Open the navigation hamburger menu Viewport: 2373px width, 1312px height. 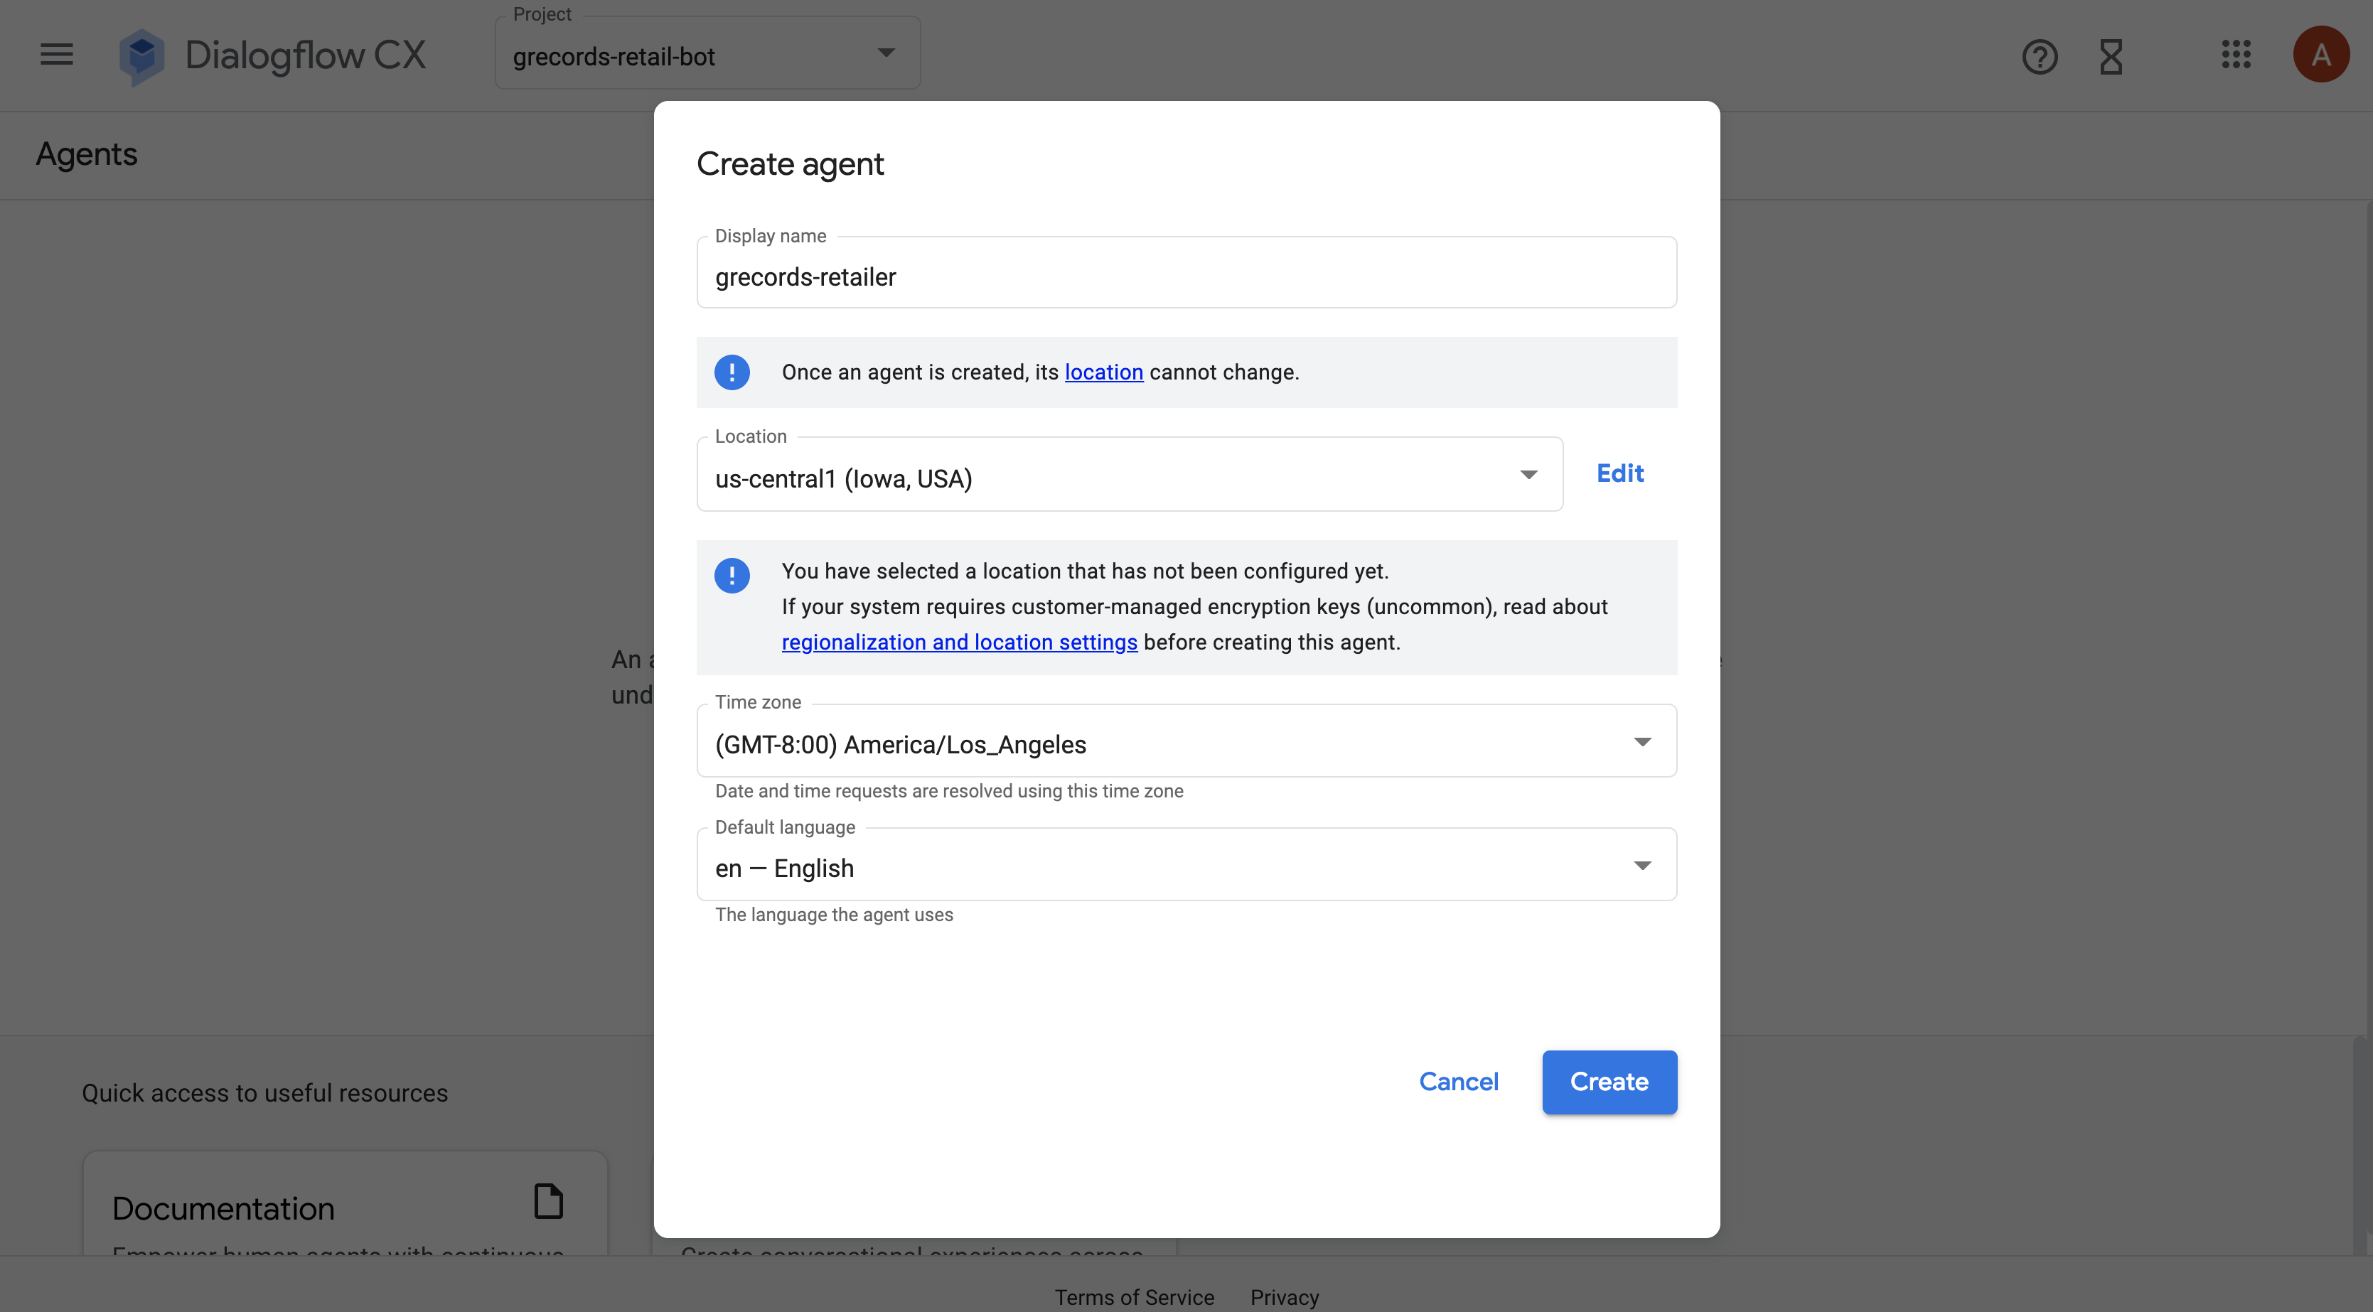[x=55, y=54]
